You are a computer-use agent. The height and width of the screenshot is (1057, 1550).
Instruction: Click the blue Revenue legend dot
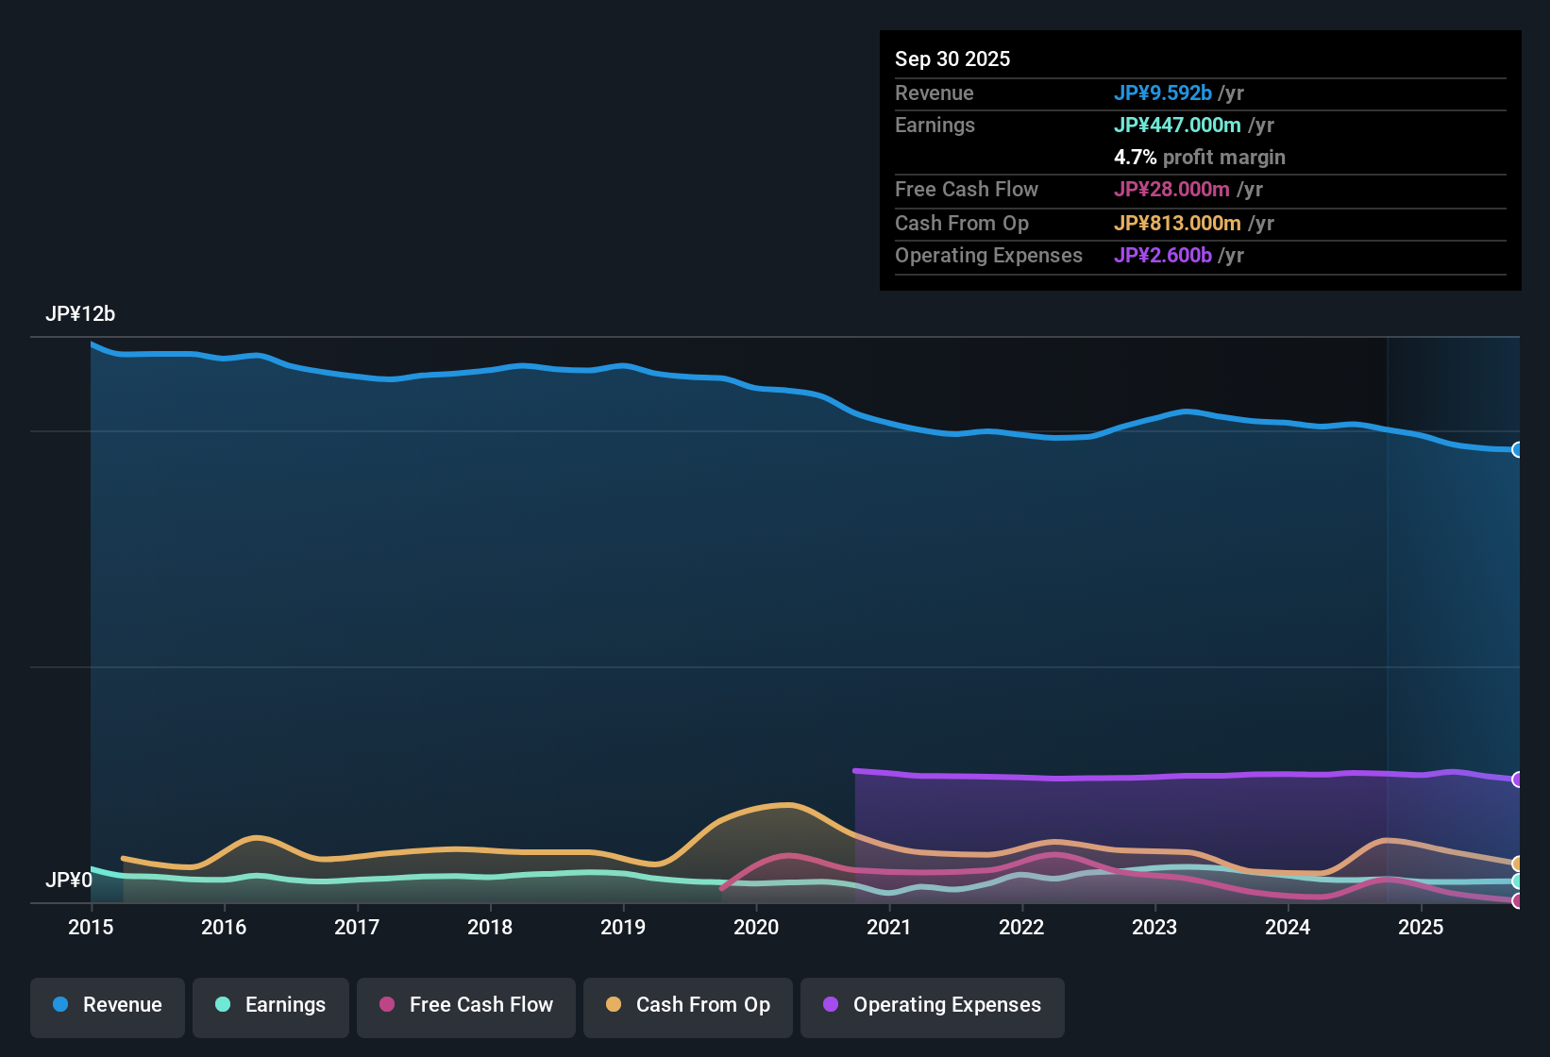pyautogui.click(x=60, y=1005)
